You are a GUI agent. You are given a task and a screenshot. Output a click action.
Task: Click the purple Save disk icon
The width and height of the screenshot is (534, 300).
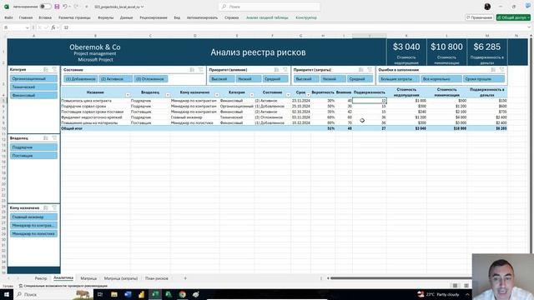57,7
